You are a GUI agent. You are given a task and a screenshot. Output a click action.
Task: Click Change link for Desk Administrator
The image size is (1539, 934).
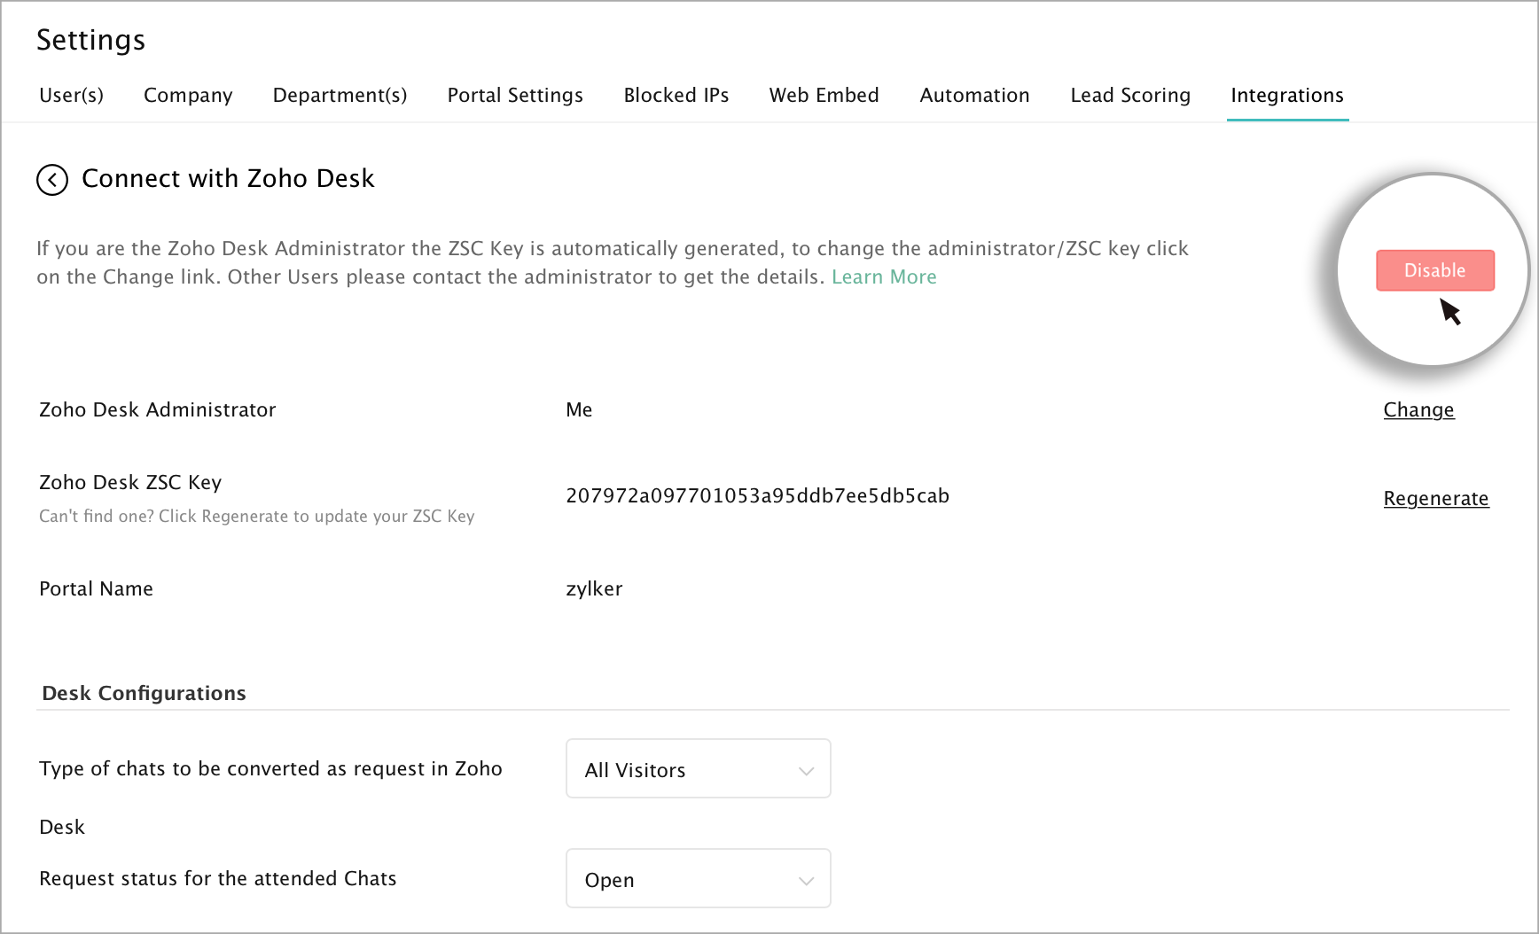(x=1418, y=410)
